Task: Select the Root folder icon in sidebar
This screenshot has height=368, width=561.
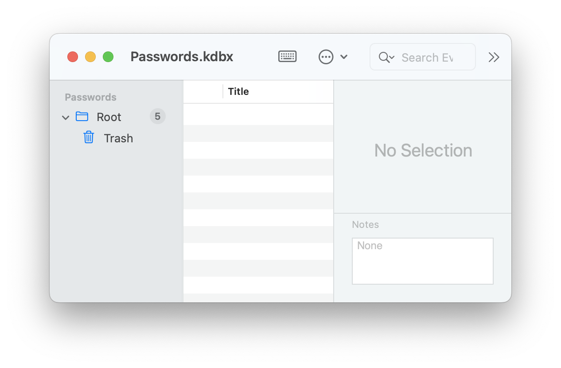Action: (x=82, y=116)
